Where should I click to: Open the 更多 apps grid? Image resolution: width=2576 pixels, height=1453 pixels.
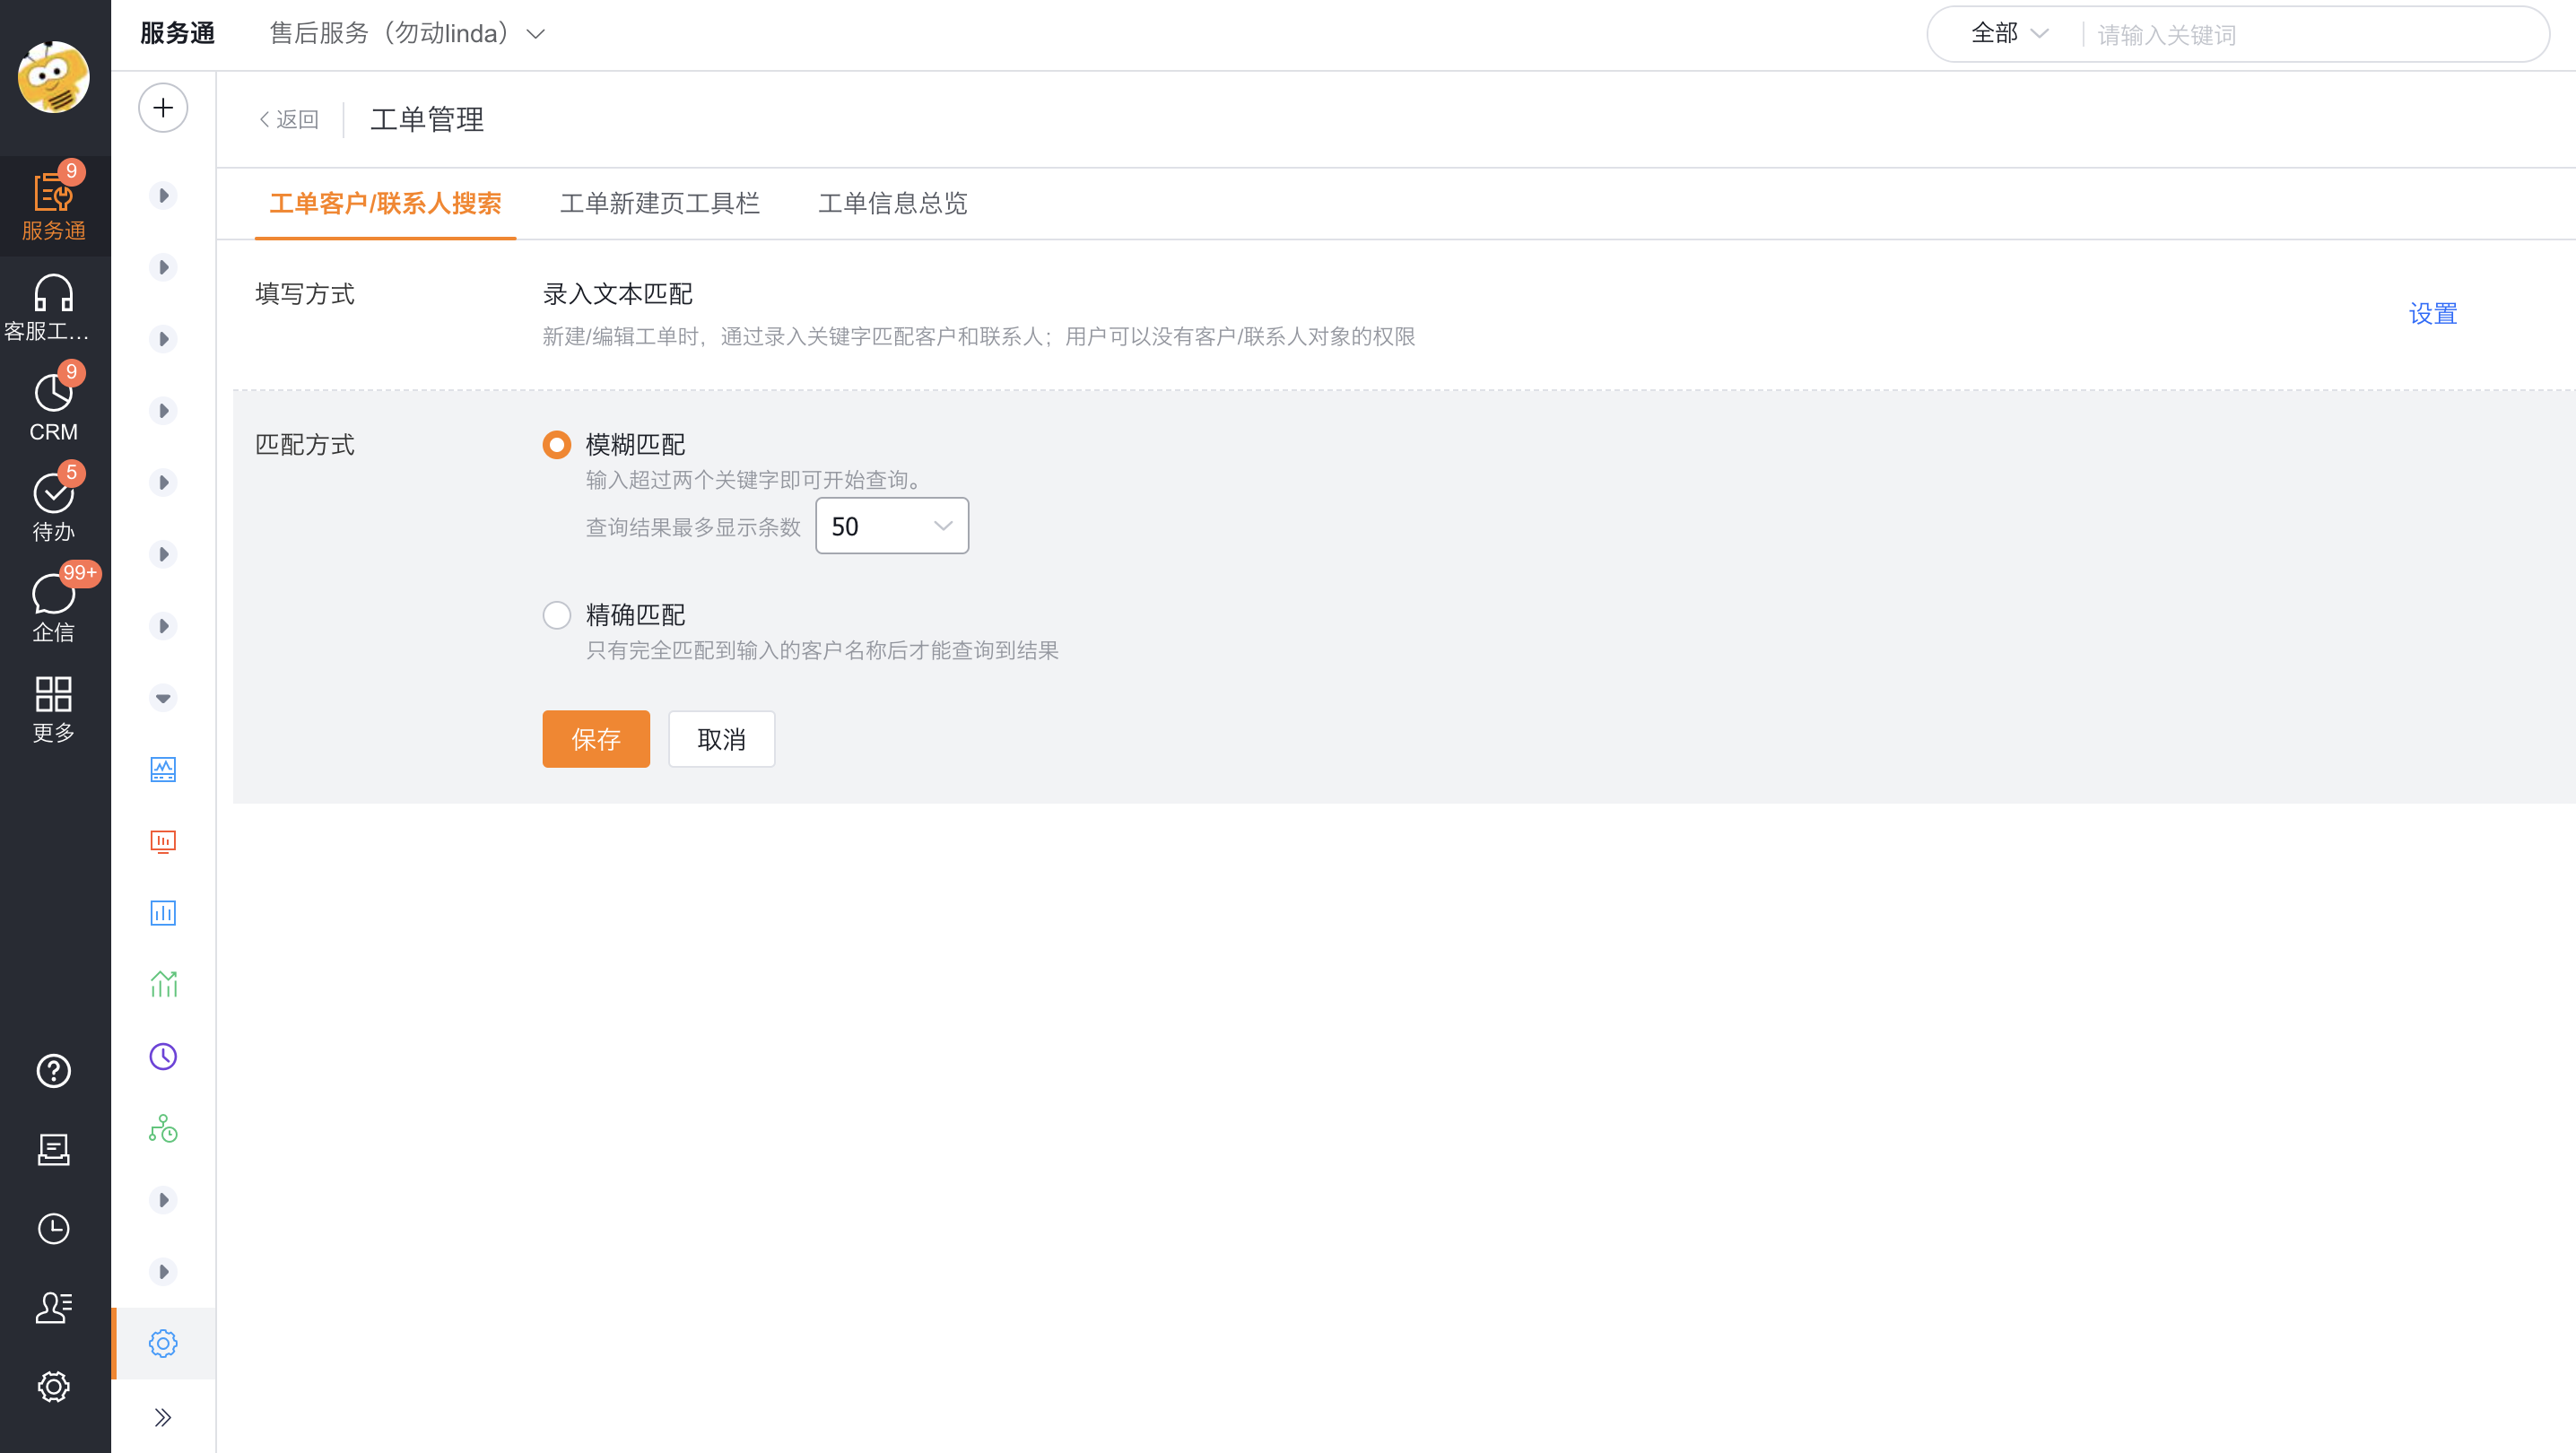[54, 708]
